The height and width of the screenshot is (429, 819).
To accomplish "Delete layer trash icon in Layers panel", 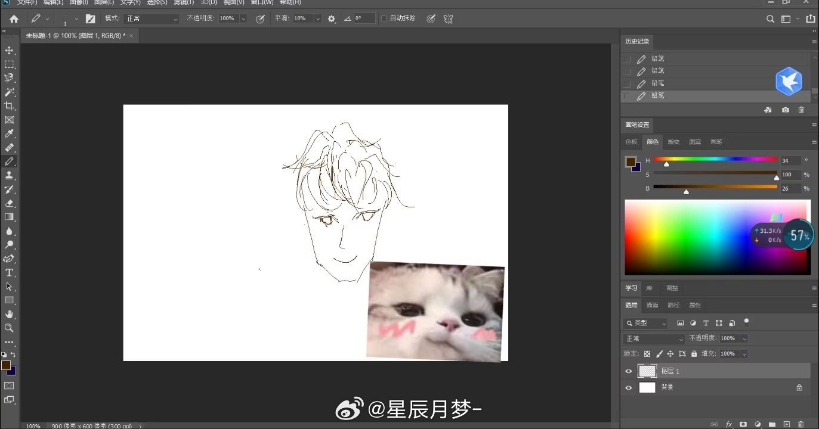I will coord(801,424).
